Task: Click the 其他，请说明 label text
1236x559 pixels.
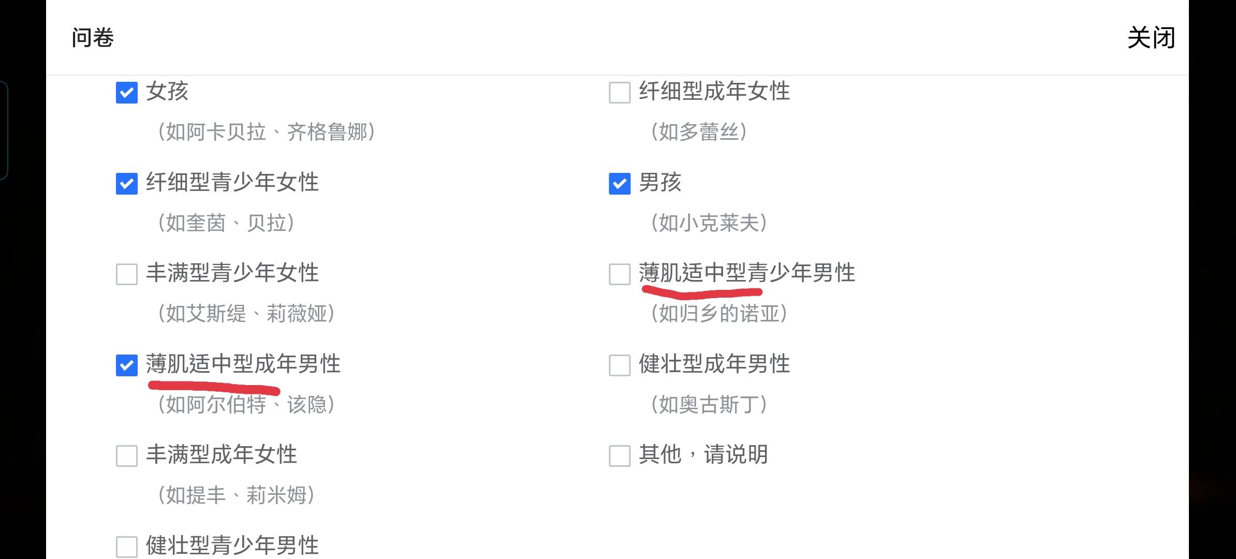Action: click(x=703, y=455)
